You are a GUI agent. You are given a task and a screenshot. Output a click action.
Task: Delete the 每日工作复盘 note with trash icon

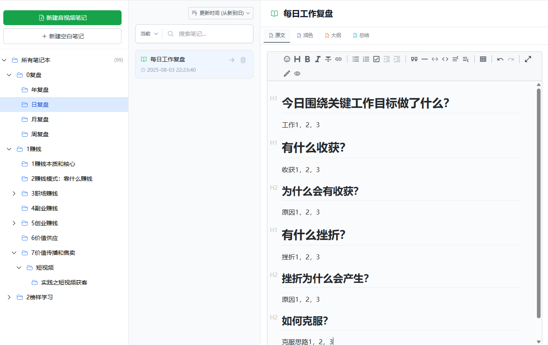click(x=243, y=60)
